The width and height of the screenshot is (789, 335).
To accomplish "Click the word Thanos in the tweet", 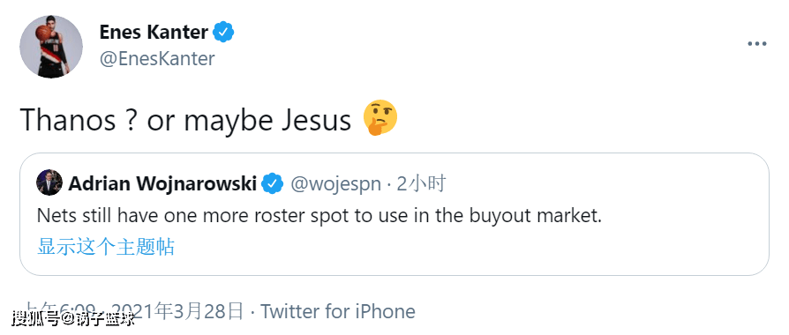I will (69, 120).
